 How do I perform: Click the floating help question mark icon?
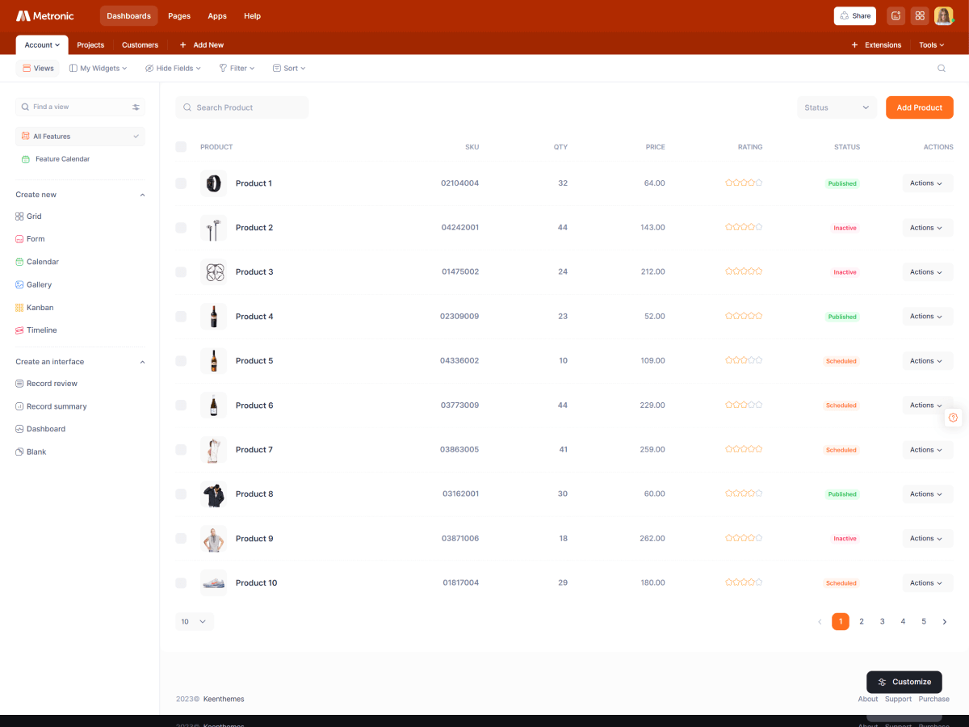point(953,418)
